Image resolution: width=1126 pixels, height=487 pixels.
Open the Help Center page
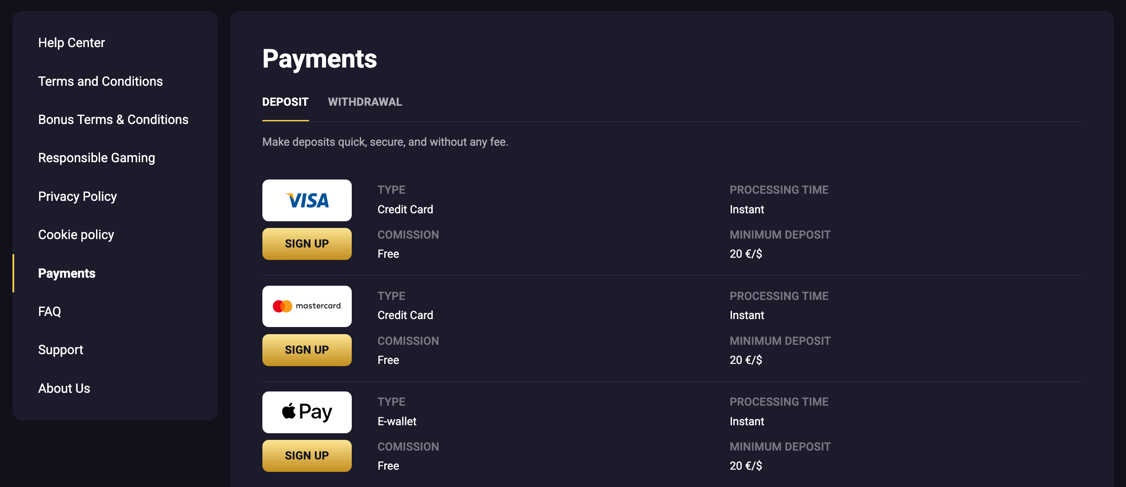pyautogui.click(x=72, y=43)
